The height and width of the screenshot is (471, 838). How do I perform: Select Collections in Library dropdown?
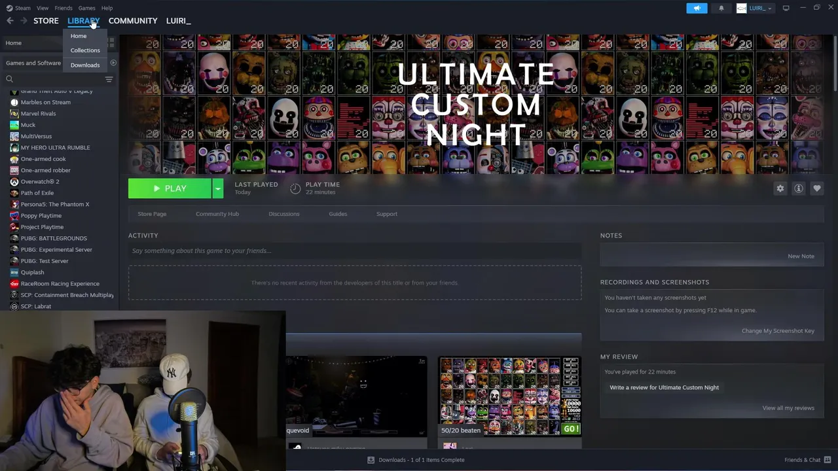click(x=85, y=50)
